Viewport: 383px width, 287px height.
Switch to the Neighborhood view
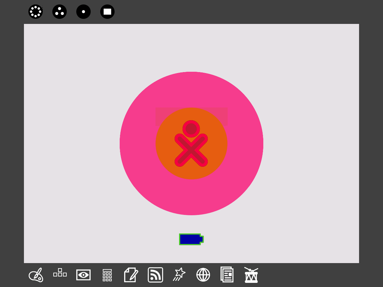tap(35, 11)
